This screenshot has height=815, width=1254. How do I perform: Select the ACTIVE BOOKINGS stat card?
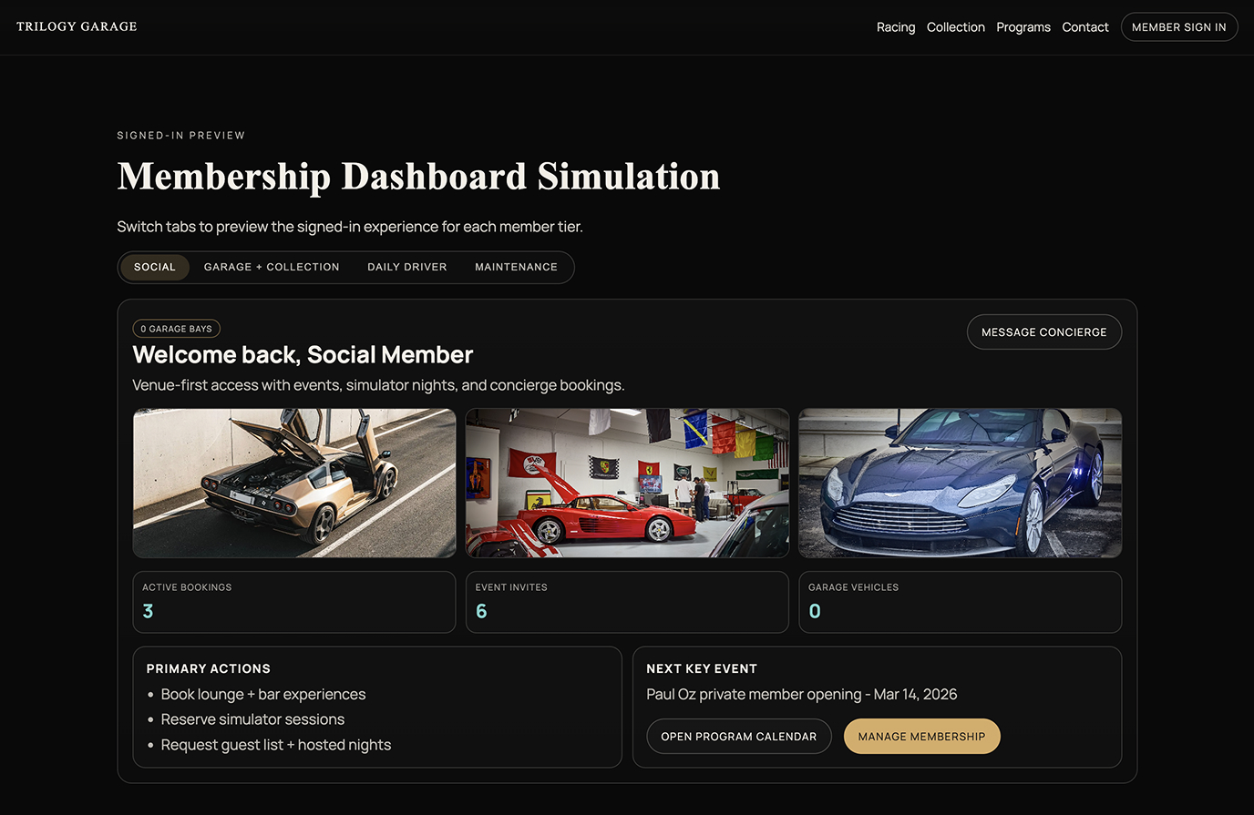[x=293, y=601]
